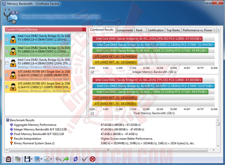Uncheck the orange ATI RX790 entry

click(x=7, y=75)
